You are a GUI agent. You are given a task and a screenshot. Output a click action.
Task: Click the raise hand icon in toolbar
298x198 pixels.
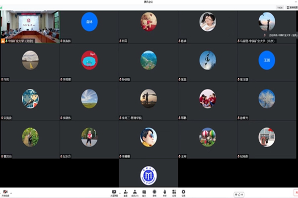click(164, 192)
